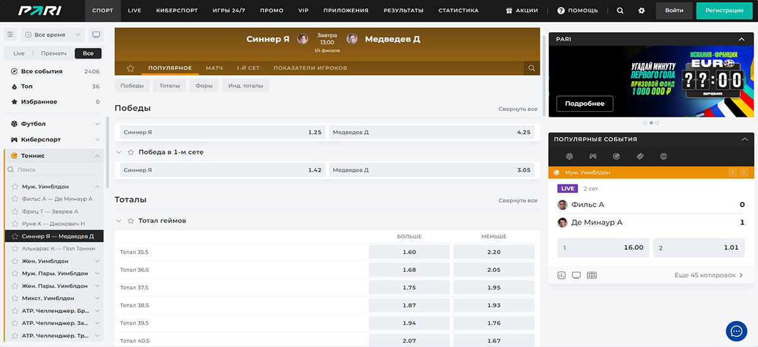Select esports gamepad icon in popular events
Image resolution: width=758 pixels, height=347 pixels.
point(593,156)
